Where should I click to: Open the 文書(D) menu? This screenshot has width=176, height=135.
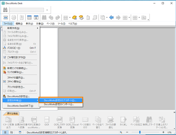(x=40, y=24)
